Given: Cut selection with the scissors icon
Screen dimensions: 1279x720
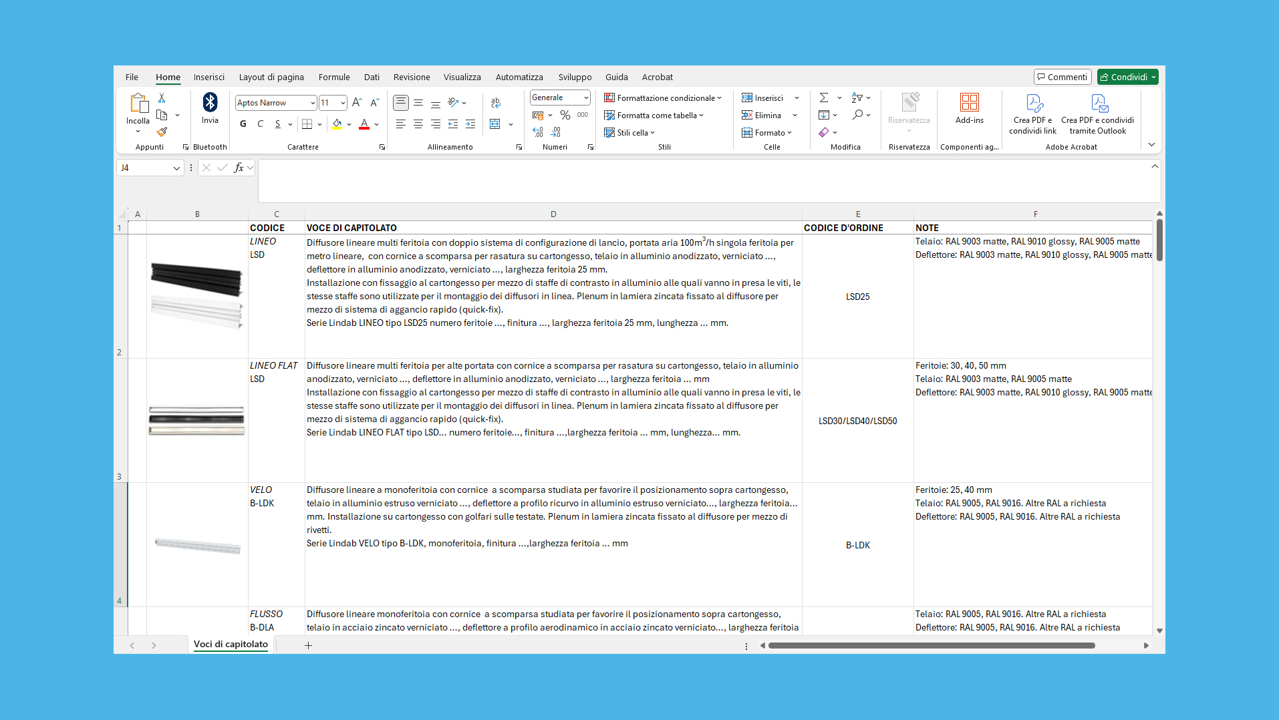Looking at the screenshot, I should [x=162, y=98].
